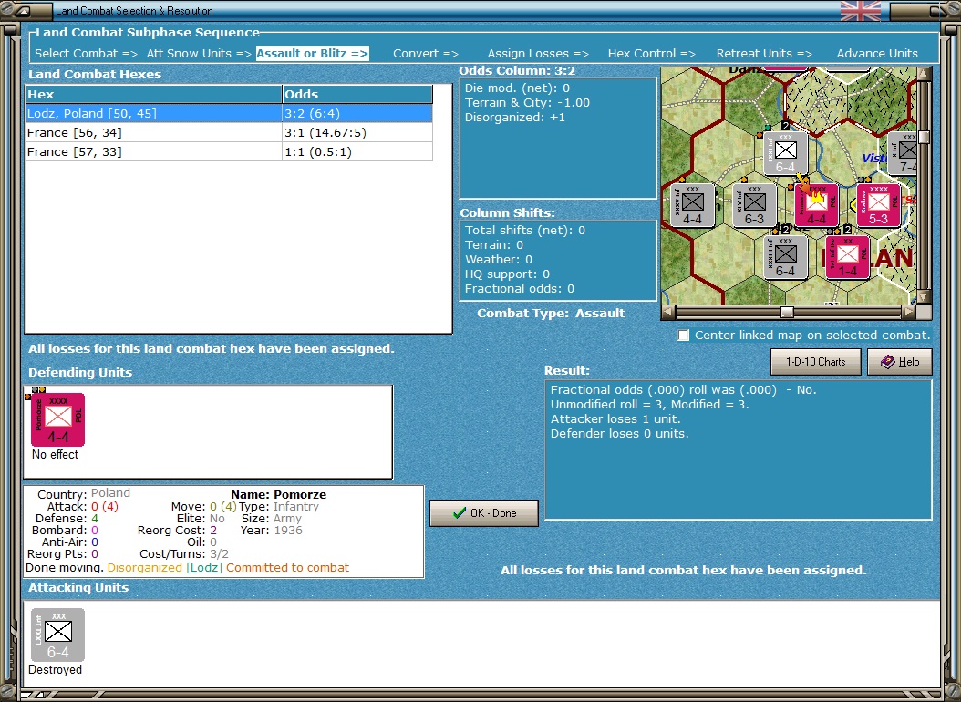Click the Krakow 5-3 Polish counter on map

(x=878, y=204)
